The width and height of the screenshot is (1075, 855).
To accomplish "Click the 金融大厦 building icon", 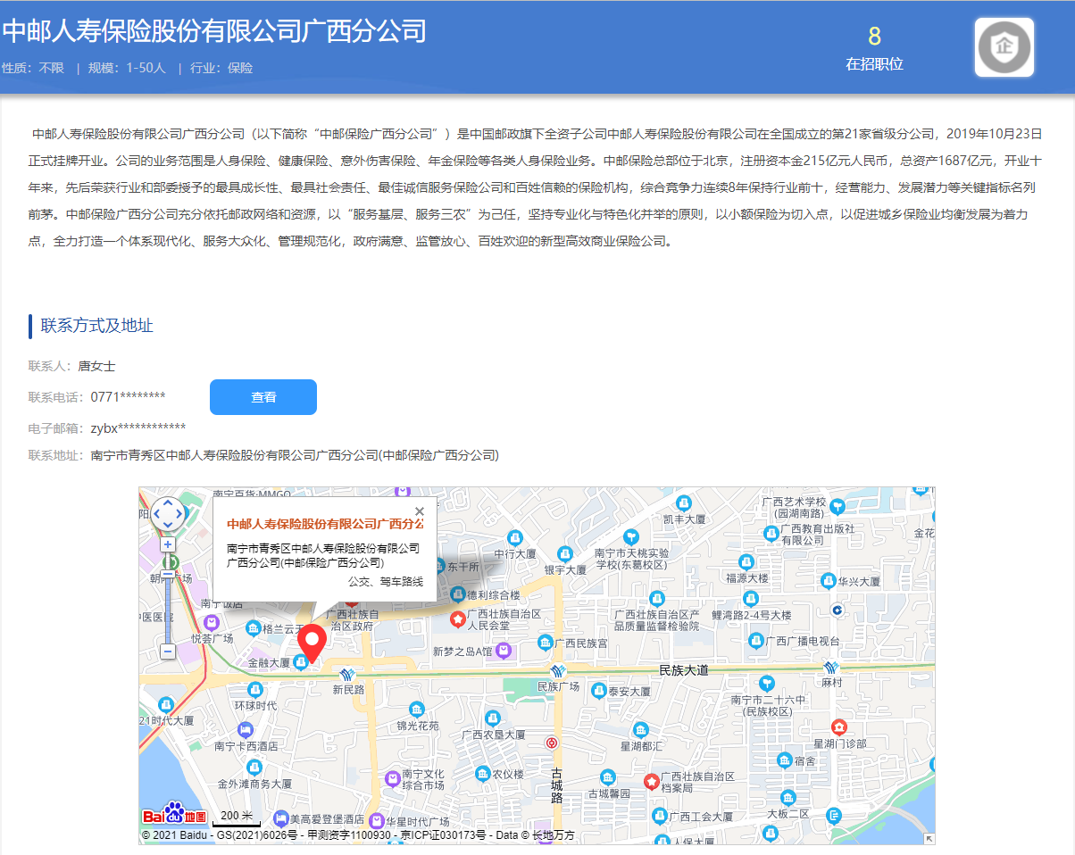I will (x=301, y=662).
